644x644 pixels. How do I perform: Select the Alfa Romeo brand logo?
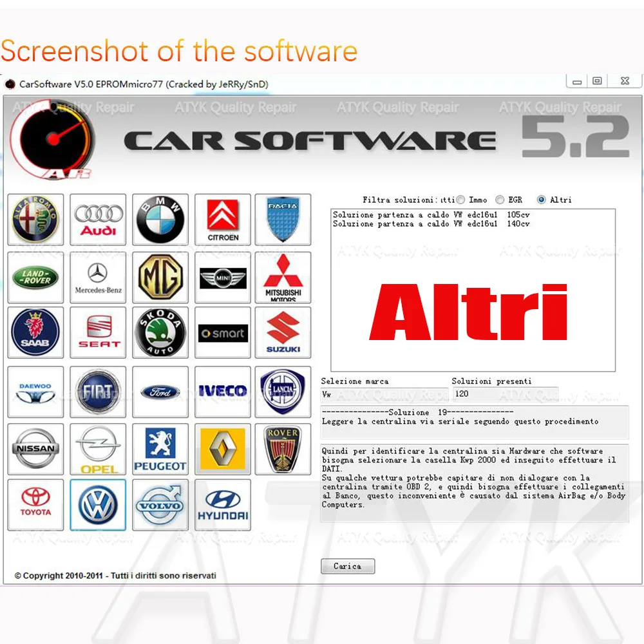pos(35,220)
